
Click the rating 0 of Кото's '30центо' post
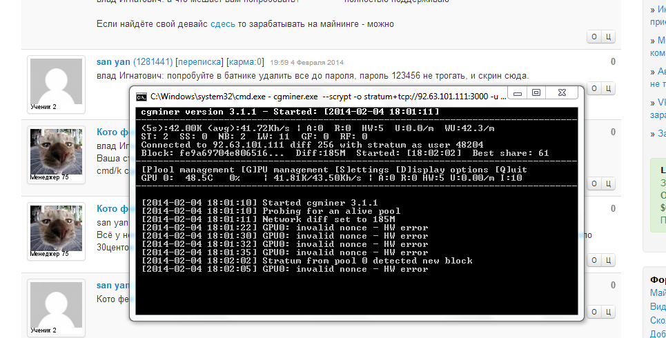point(613,208)
